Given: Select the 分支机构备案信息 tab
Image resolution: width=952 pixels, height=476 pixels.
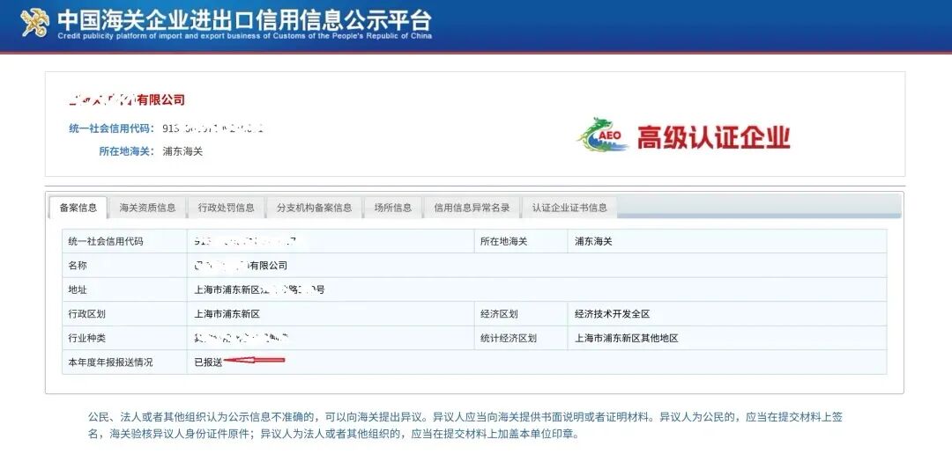Looking at the screenshot, I should [314, 208].
